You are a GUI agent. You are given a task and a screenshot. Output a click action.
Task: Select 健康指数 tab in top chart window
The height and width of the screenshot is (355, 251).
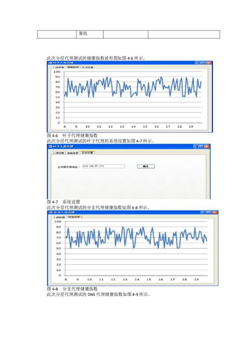click(73, 67)
